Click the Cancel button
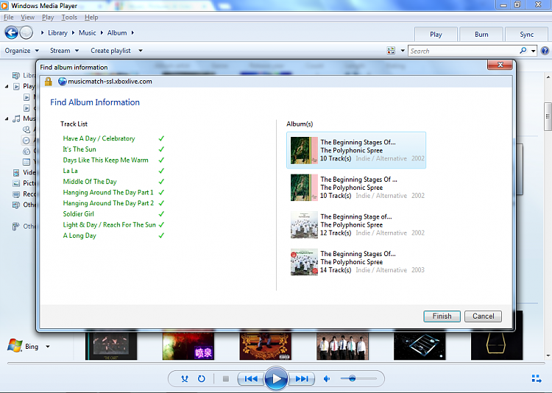Image resolution: width=552 pixels, height=393 pixels. [x=483, y=316]
